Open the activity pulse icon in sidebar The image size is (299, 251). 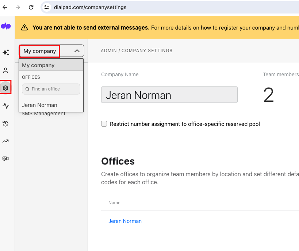[x=6, y=106]
